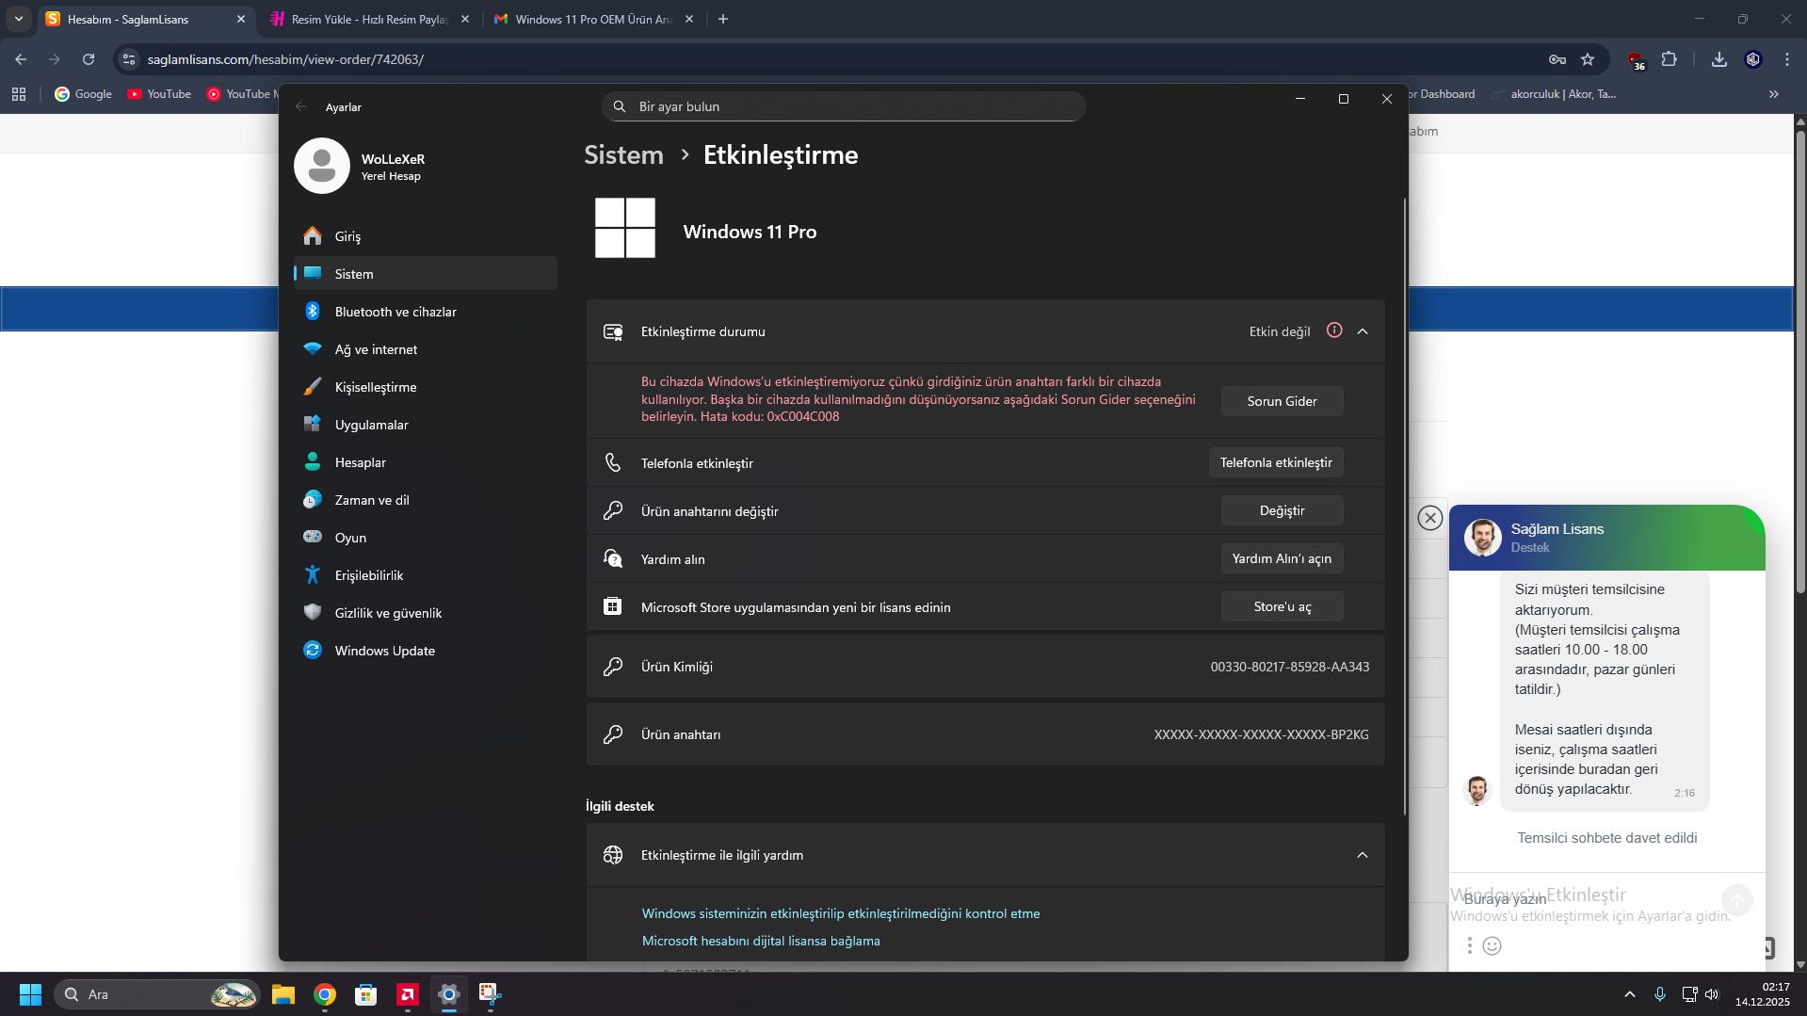Open password key icon in address bar

click(1557, 59)
